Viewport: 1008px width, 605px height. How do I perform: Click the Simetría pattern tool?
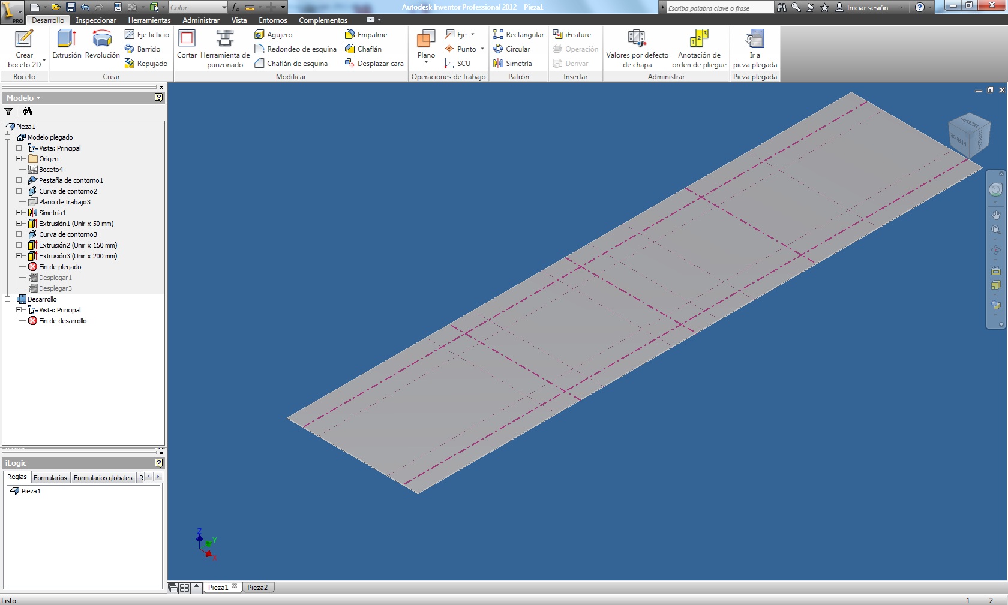(x=512, y=64)
